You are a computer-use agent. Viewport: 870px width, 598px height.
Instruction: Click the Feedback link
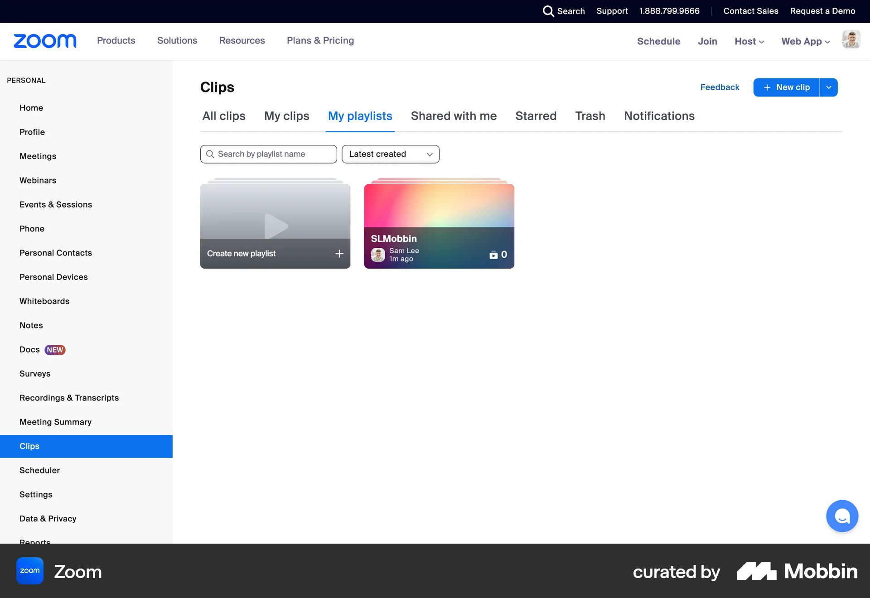click(720, 87)
